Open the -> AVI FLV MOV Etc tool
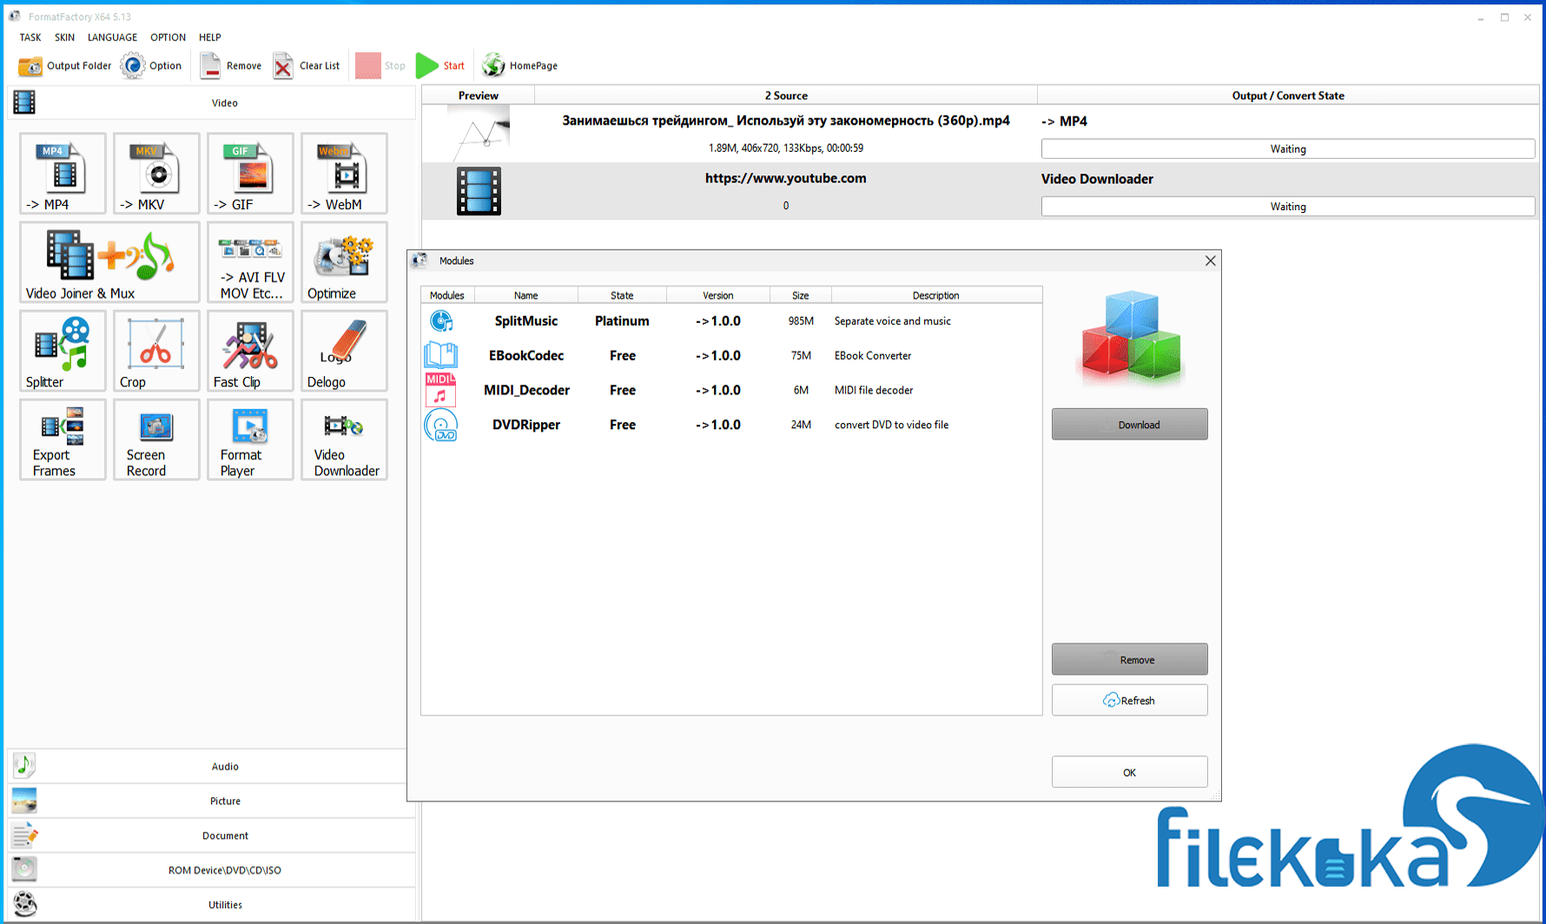1546x924 pixels. (250, 261)
